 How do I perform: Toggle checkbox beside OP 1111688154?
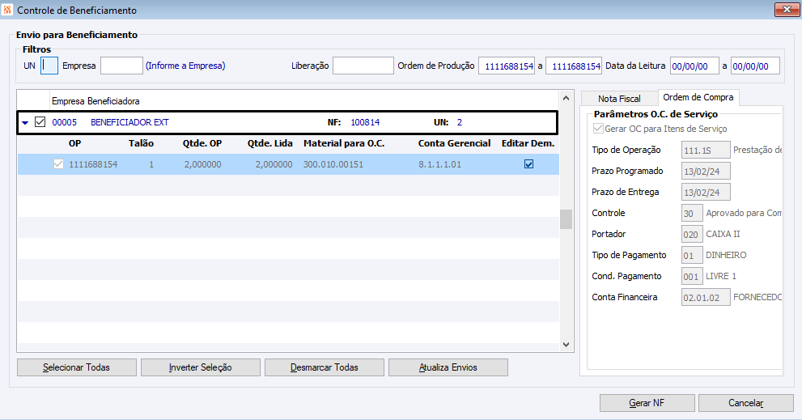58,164
